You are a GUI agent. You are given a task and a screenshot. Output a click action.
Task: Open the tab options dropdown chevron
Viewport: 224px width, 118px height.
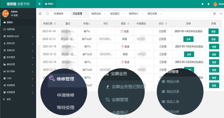pos(221,14)
